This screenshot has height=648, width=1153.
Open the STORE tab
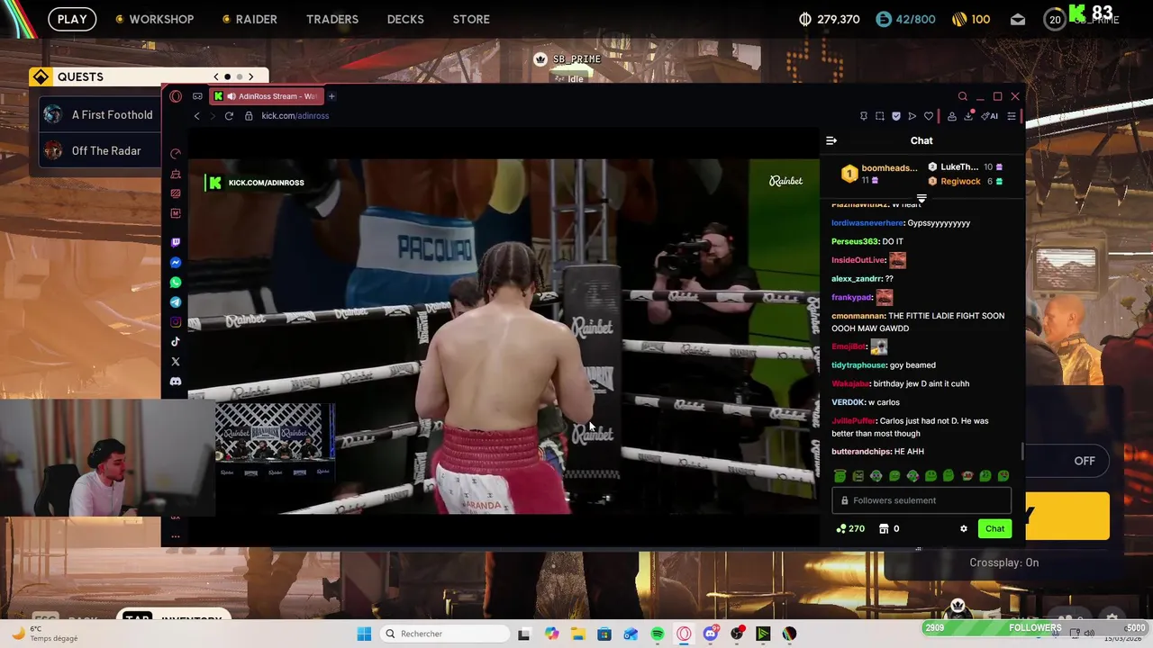pyautogui.click(x=471, y=19)
